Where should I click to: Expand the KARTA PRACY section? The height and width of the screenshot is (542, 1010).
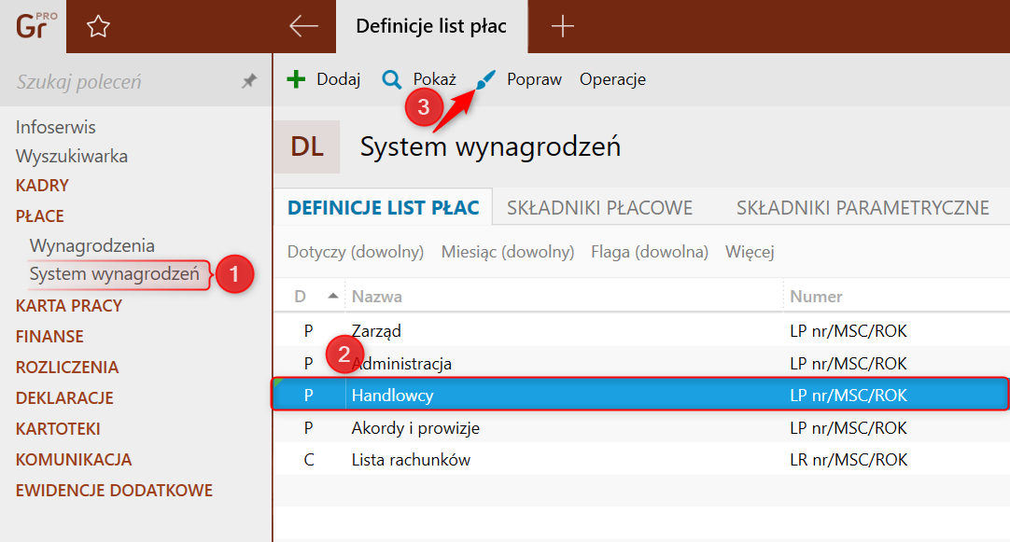click(69, 305)
